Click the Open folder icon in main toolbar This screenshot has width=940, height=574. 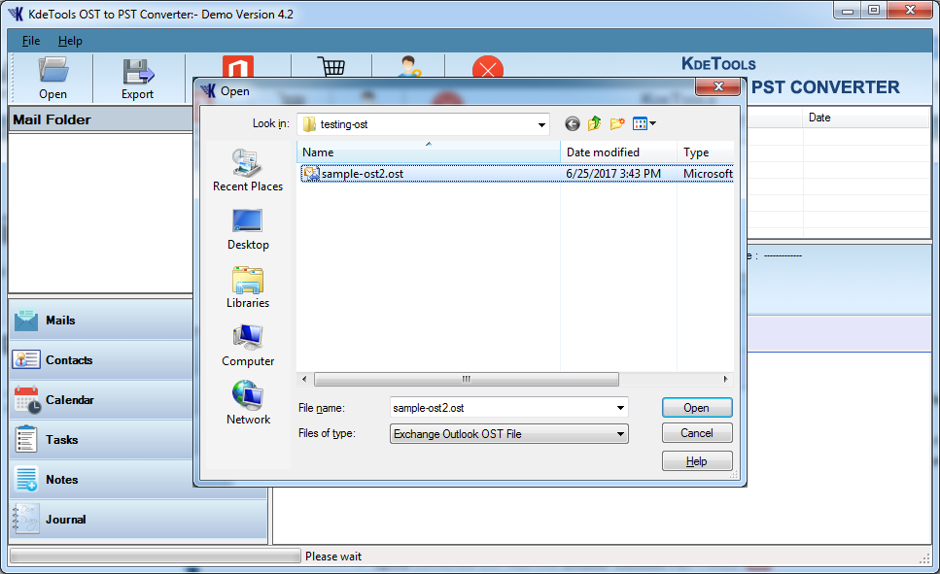[52, 71]
